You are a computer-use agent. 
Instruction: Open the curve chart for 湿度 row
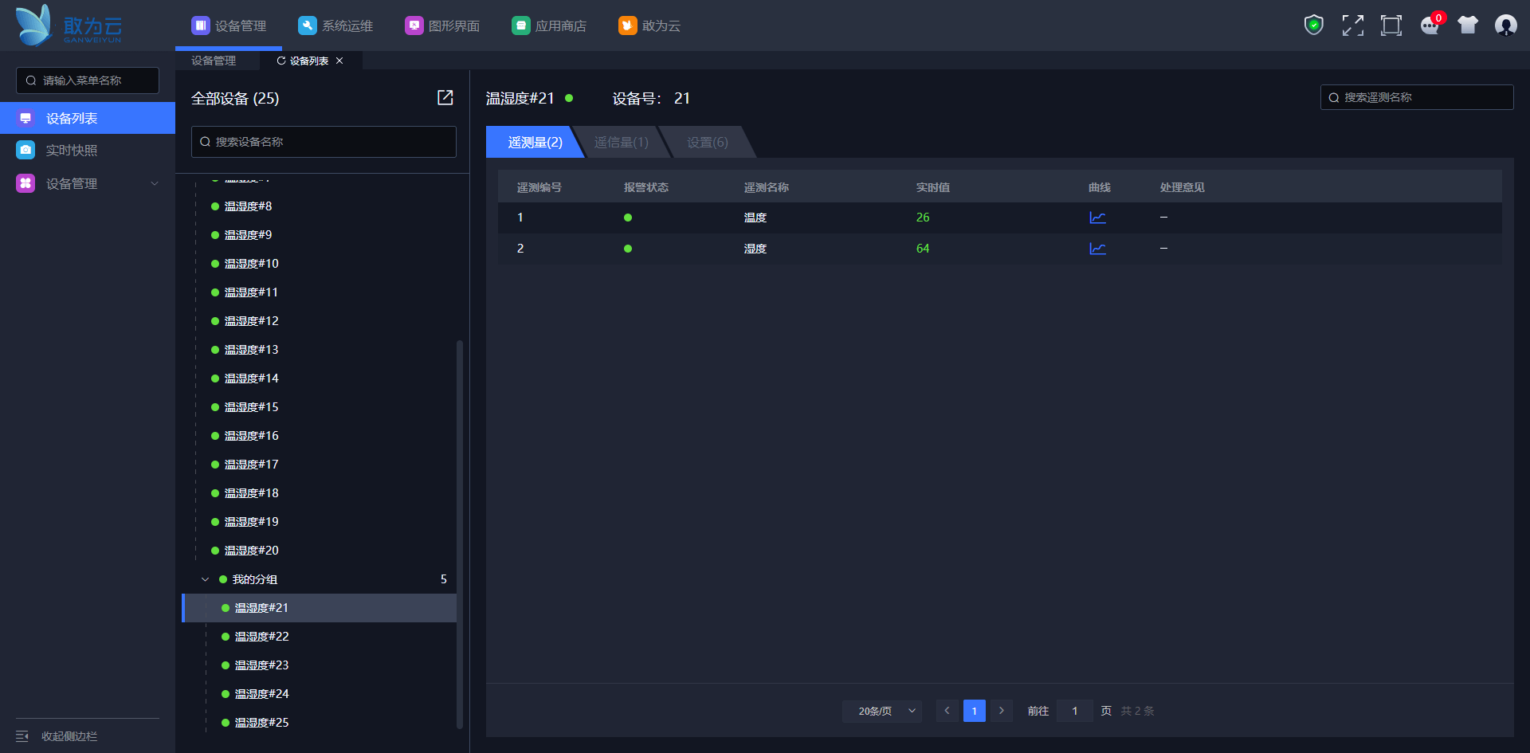[x=1097, y=249]
